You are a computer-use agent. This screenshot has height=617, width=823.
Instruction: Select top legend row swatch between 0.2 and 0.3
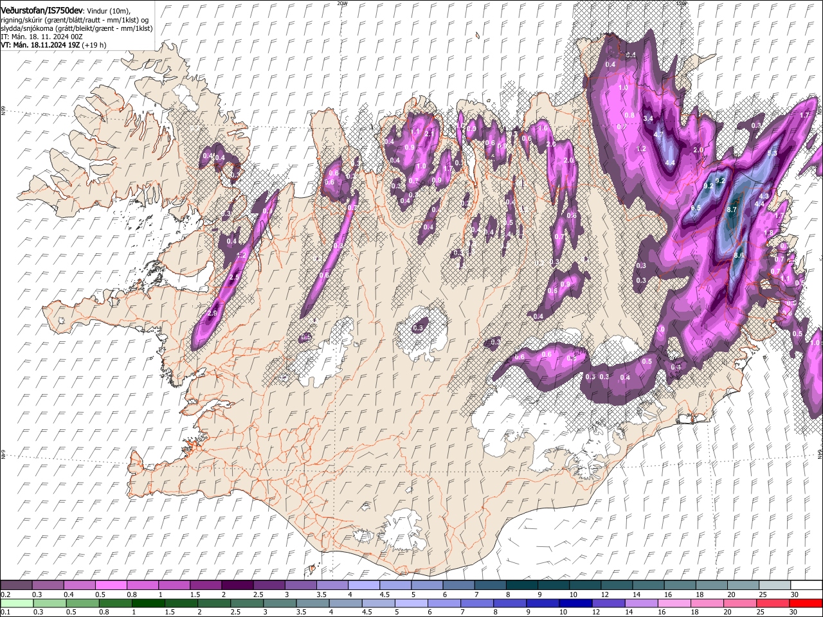16,585
